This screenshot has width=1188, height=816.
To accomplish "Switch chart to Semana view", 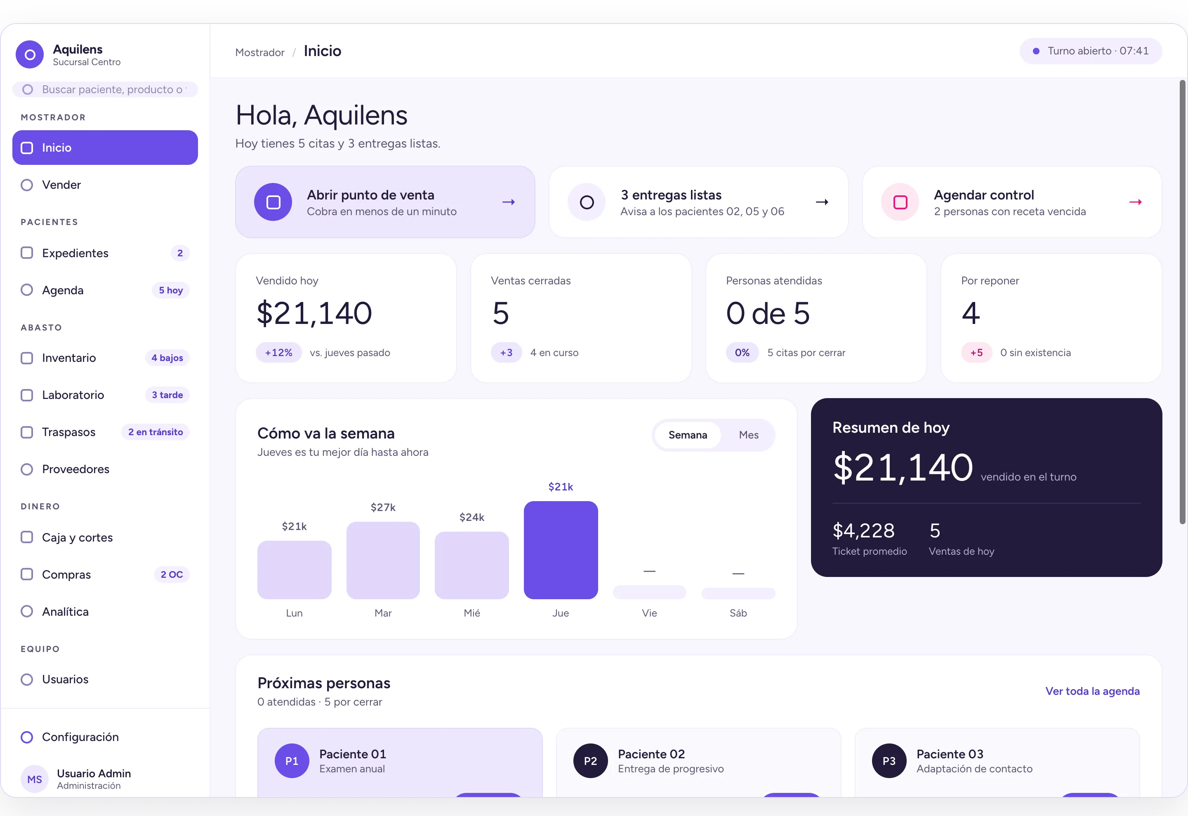I will click(x=688, y=435).
